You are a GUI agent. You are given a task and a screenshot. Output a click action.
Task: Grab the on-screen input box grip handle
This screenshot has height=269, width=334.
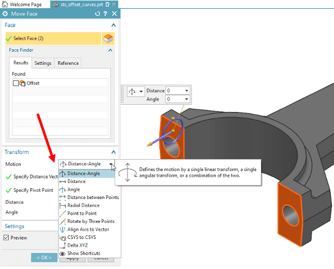[122, 95]
